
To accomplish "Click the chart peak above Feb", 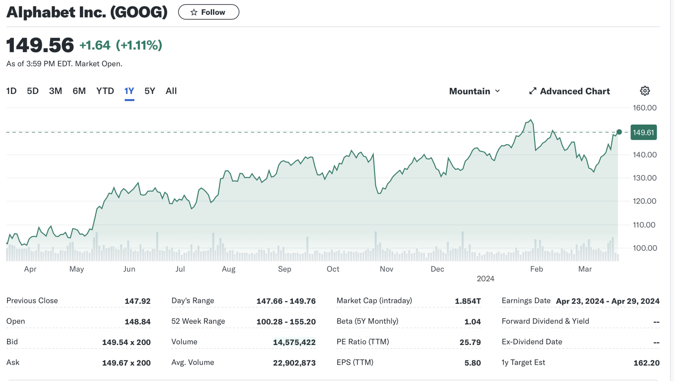I will 531,120.
